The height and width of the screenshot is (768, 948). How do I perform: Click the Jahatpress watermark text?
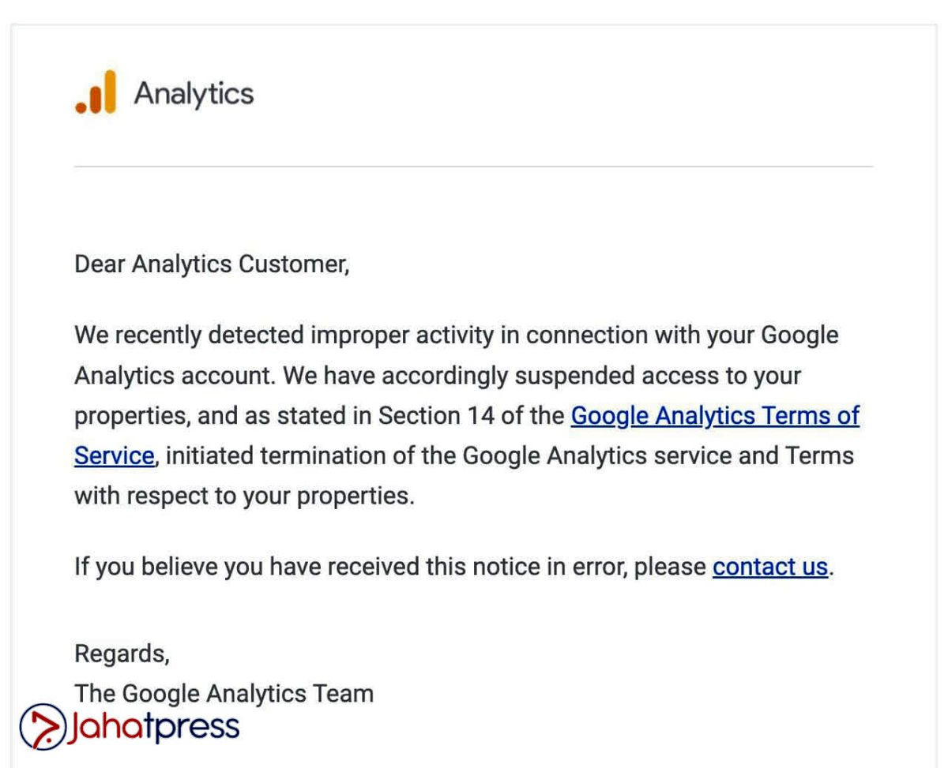tap(153, 726)
